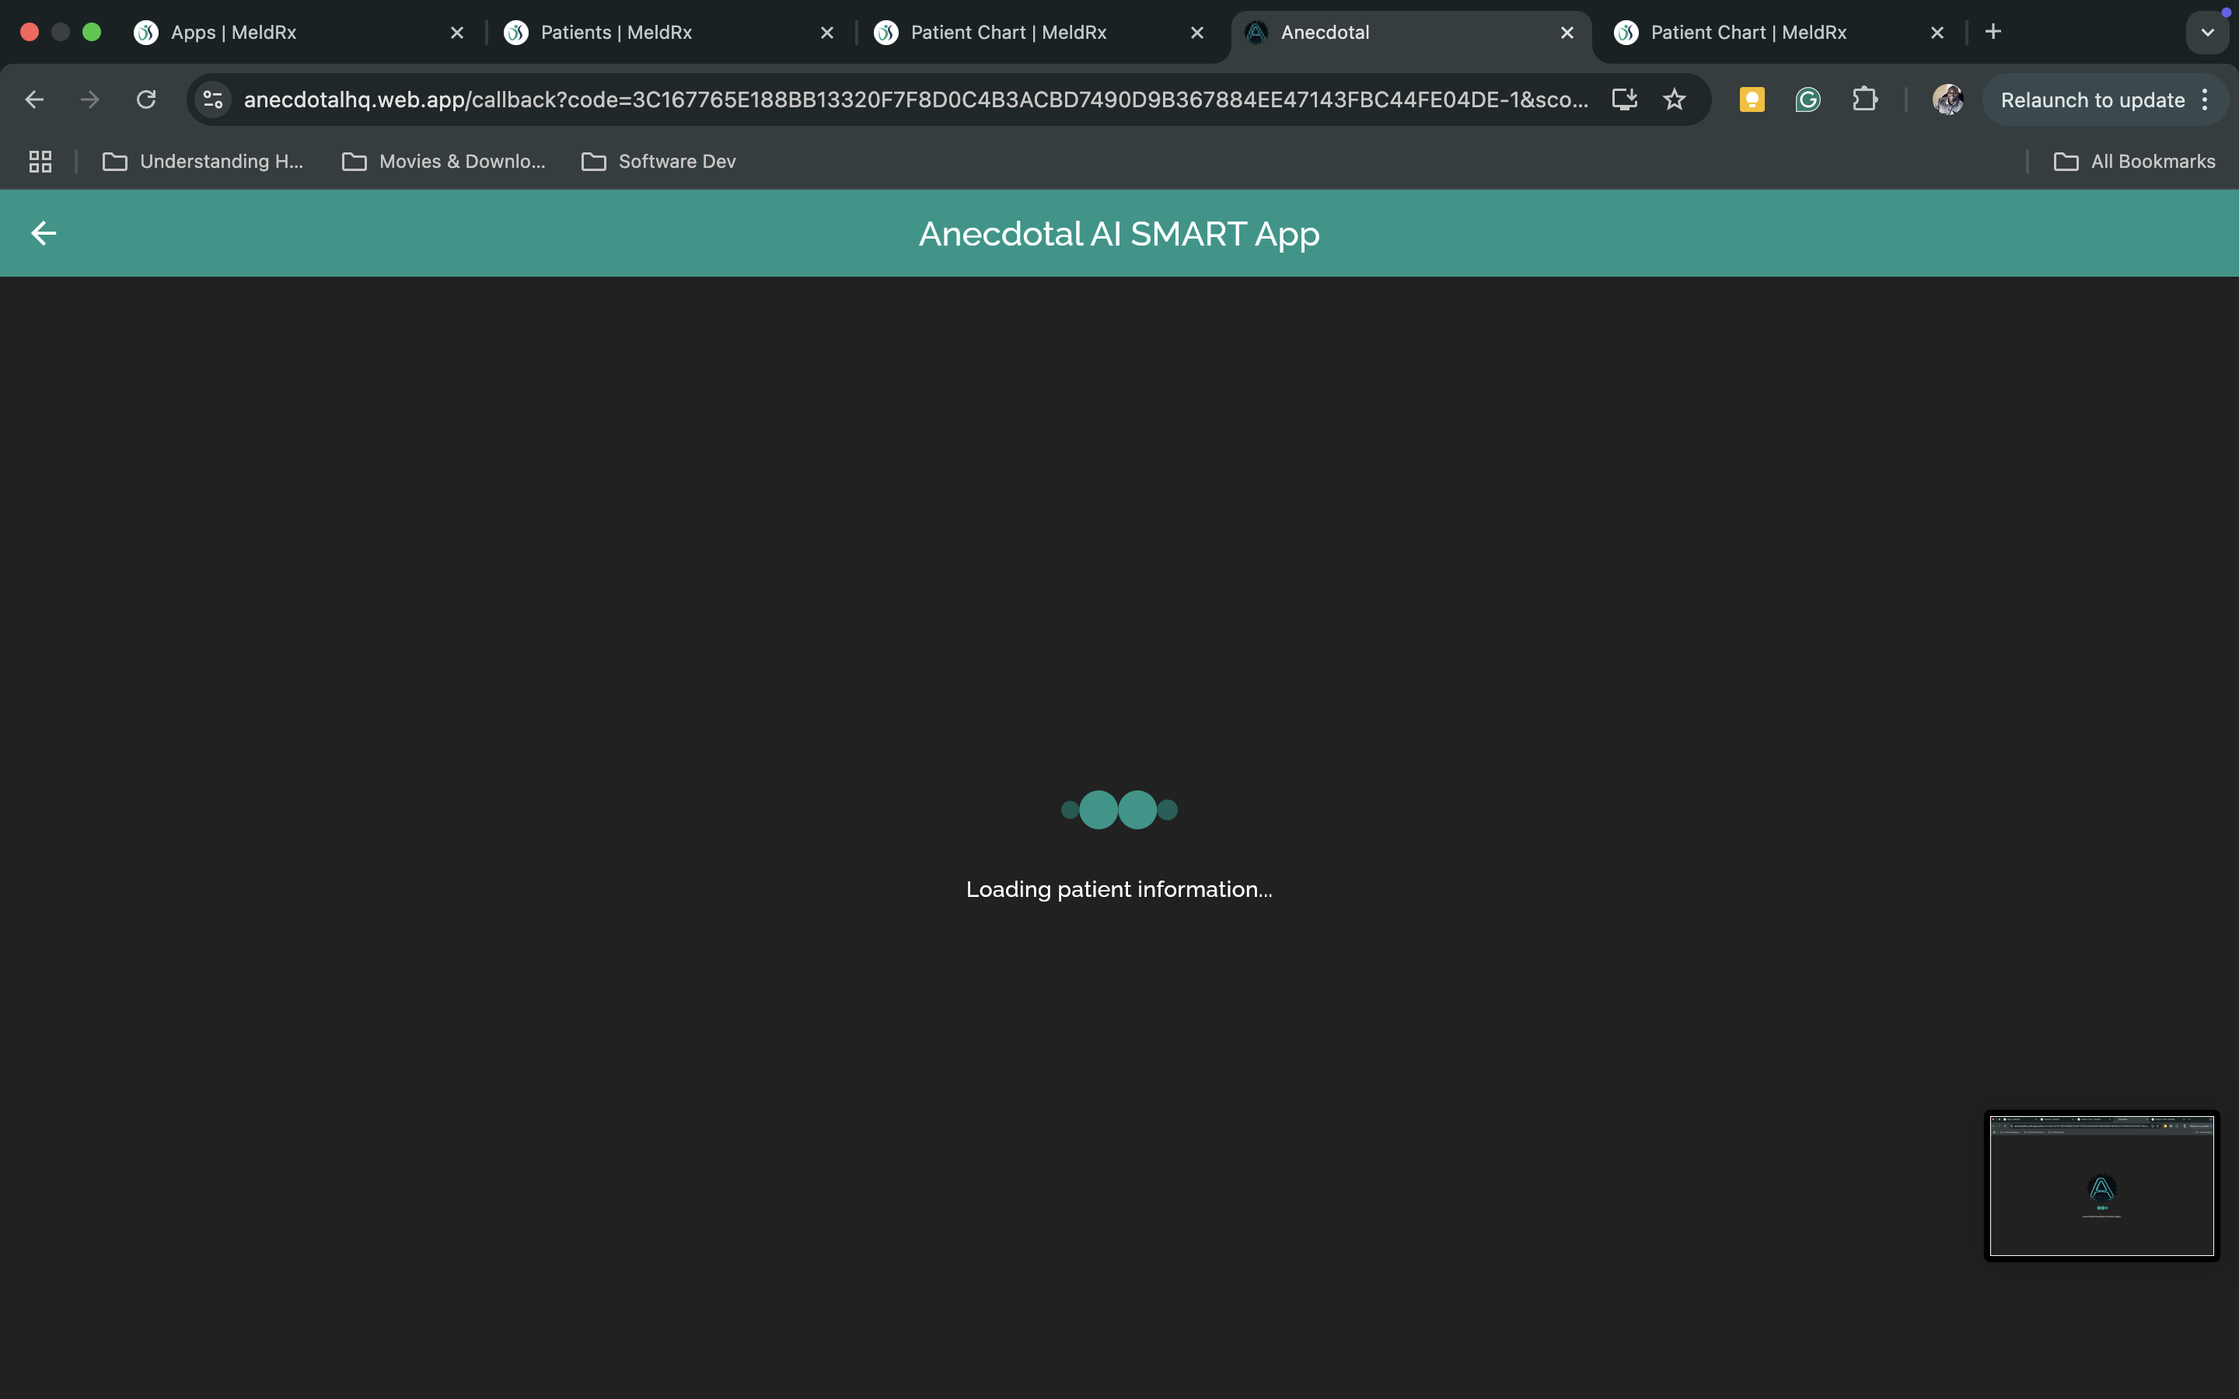Open a new tab with plus button
The width and height of the screenshot is (2239, 1399).
(1993, 33)
